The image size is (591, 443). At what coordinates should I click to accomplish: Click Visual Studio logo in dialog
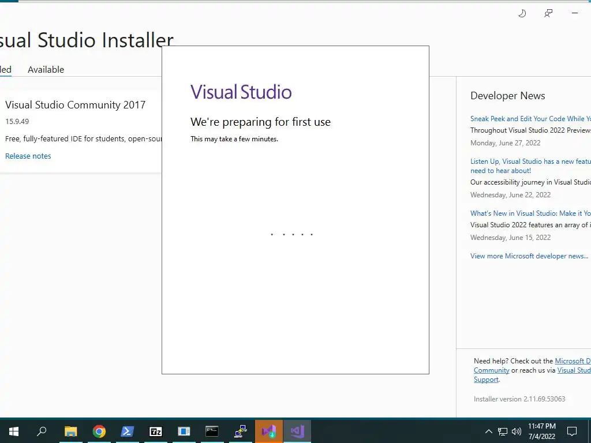pos(241,92)
